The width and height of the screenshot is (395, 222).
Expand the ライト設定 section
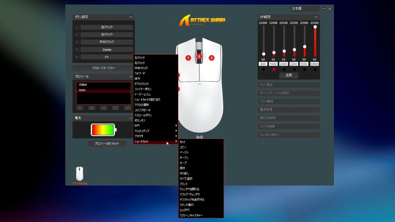(289, 85)
